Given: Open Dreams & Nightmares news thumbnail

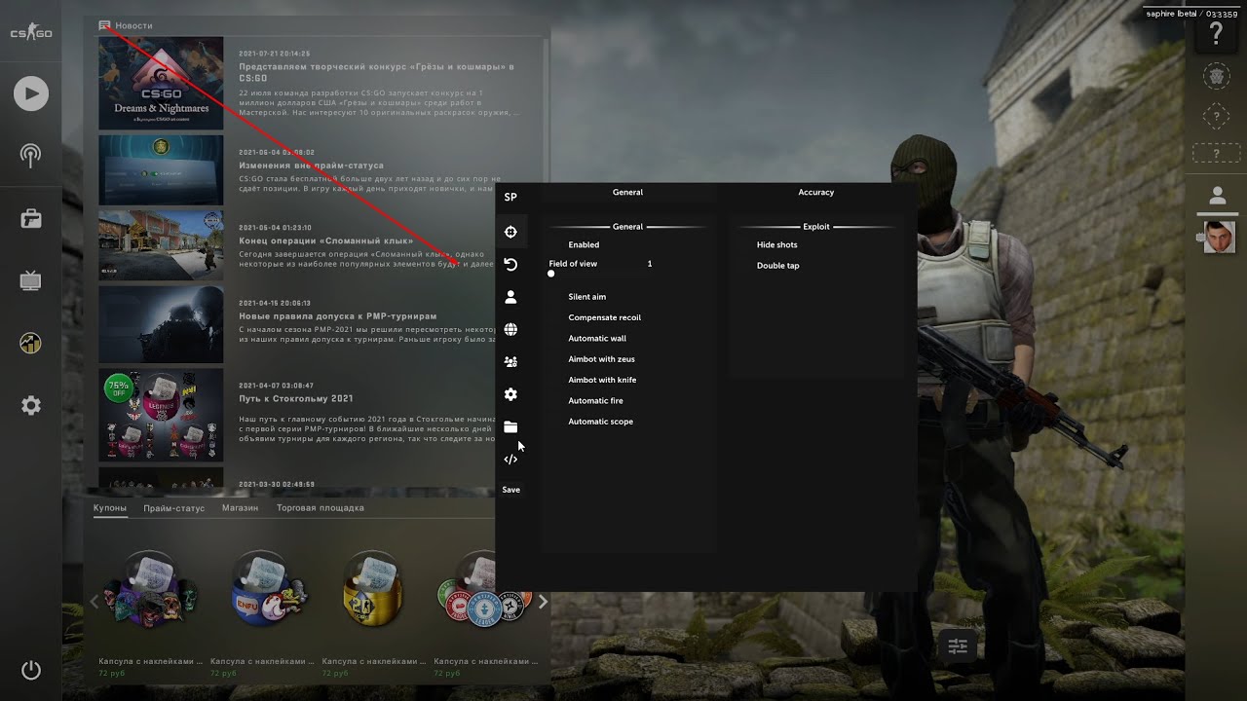Looking at the screenshot, I should click(161, 84).
